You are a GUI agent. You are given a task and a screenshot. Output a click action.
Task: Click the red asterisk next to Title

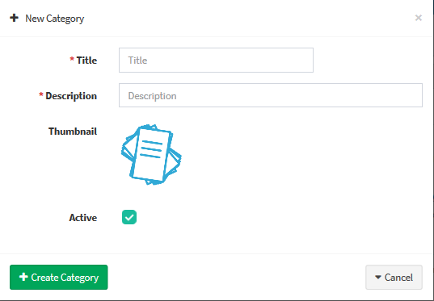72,59
